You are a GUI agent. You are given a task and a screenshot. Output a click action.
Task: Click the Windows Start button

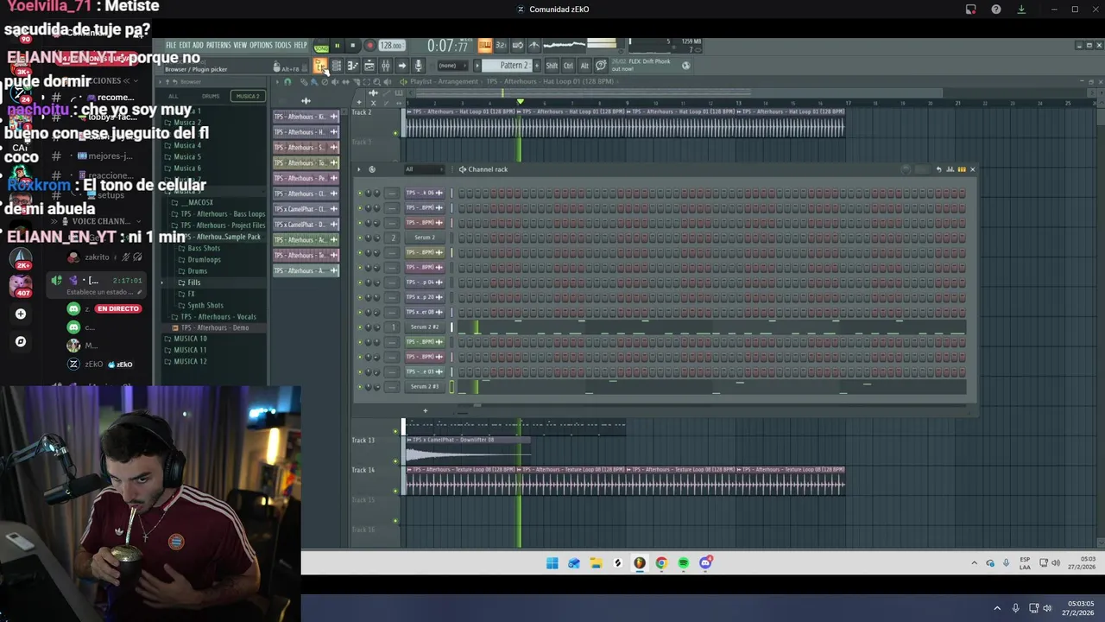click(552, 563)
